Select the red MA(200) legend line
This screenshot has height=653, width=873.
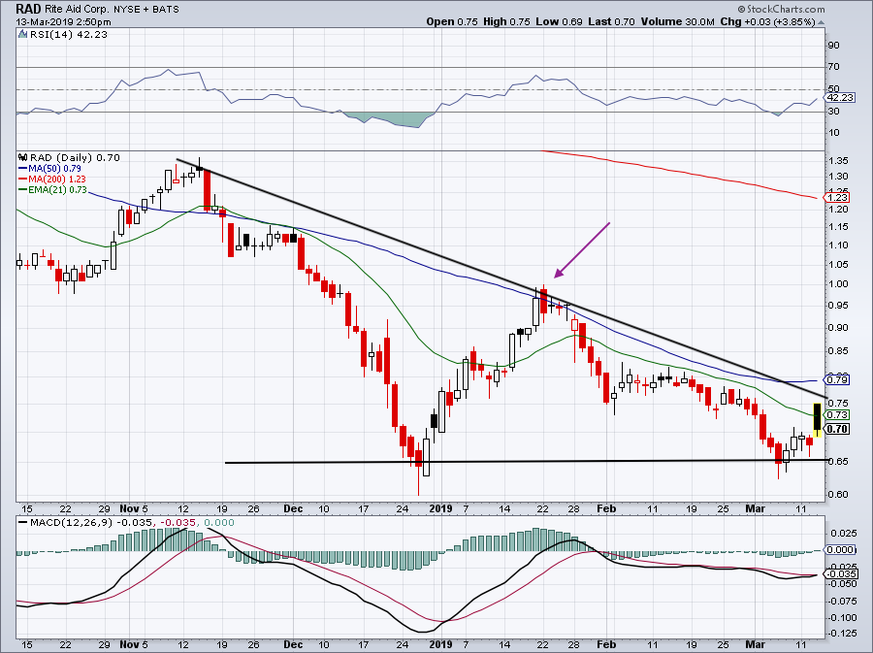pos(23,179)
